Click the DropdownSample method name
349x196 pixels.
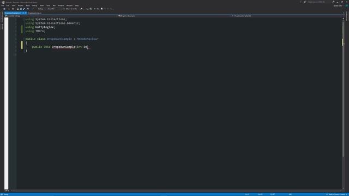[x=63, y=47]
